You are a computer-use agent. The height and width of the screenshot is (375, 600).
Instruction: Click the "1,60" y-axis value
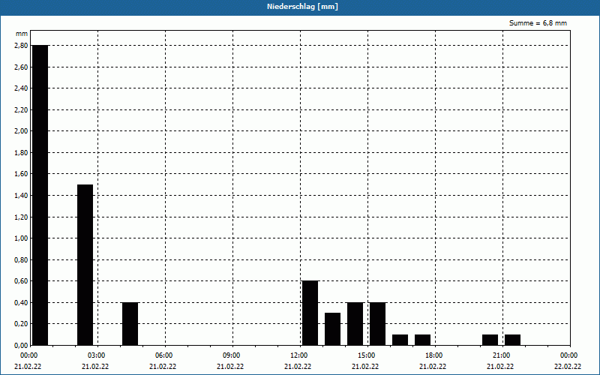22,174
